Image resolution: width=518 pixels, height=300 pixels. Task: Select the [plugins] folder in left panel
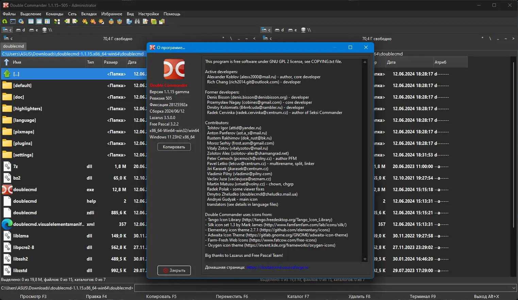pos(74,143)
